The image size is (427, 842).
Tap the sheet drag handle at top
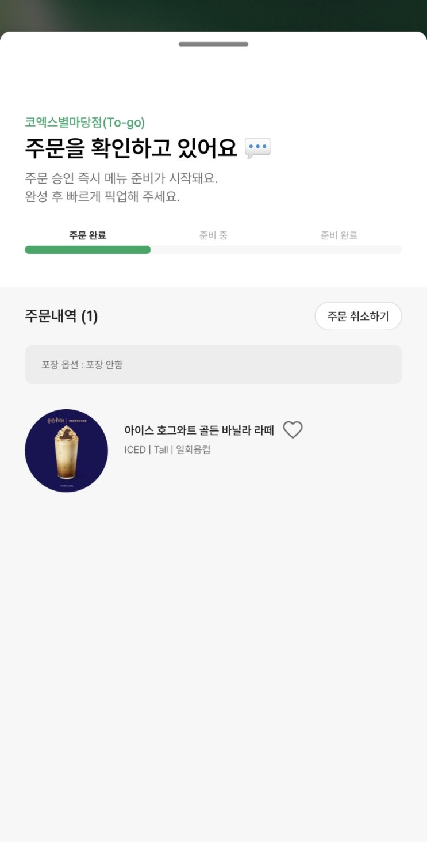pyautogui.click(x=213, y=44)
